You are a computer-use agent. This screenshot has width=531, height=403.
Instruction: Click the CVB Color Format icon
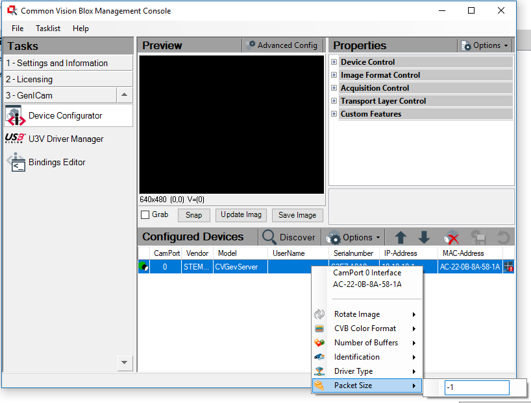[319, 328]
